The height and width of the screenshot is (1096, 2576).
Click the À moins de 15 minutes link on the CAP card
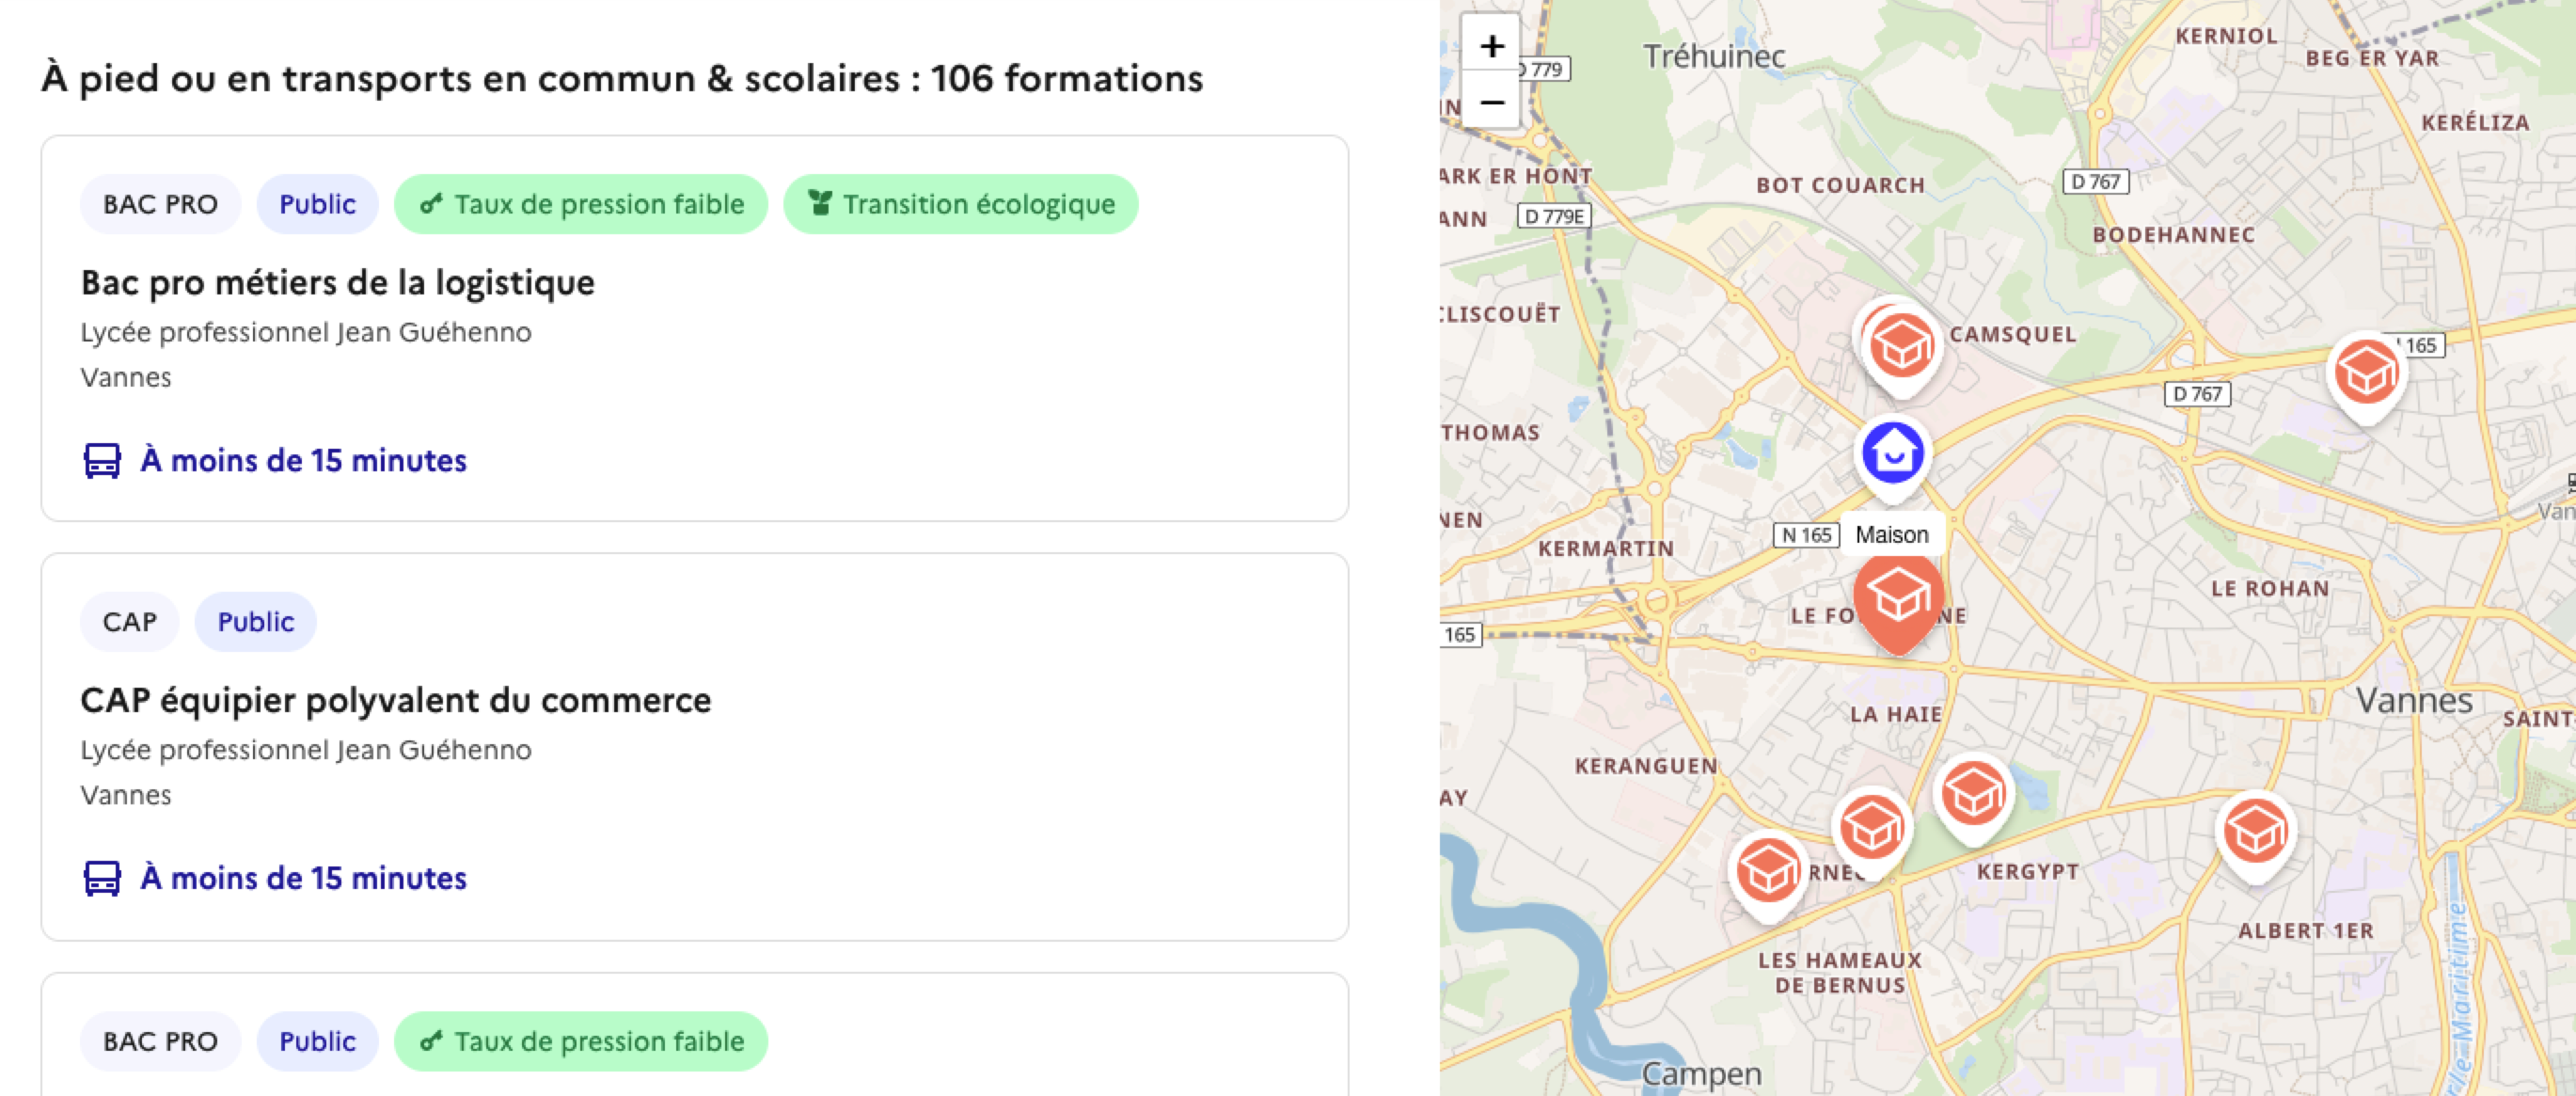[x=301, y=878]
